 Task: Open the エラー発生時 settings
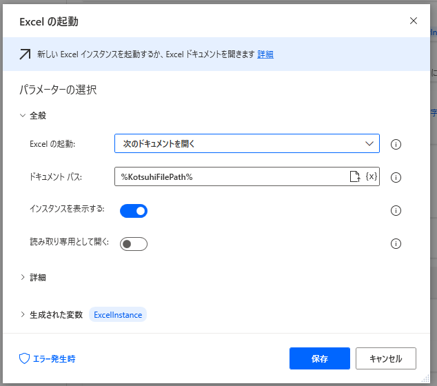(x=48, y=358)
